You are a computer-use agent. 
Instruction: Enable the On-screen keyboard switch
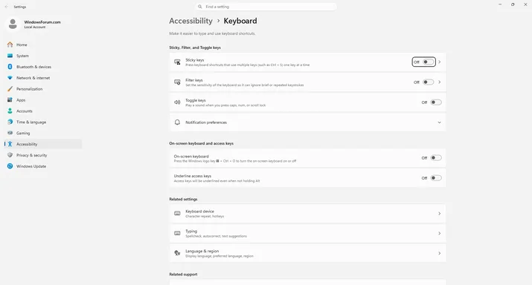click(436, 158)
